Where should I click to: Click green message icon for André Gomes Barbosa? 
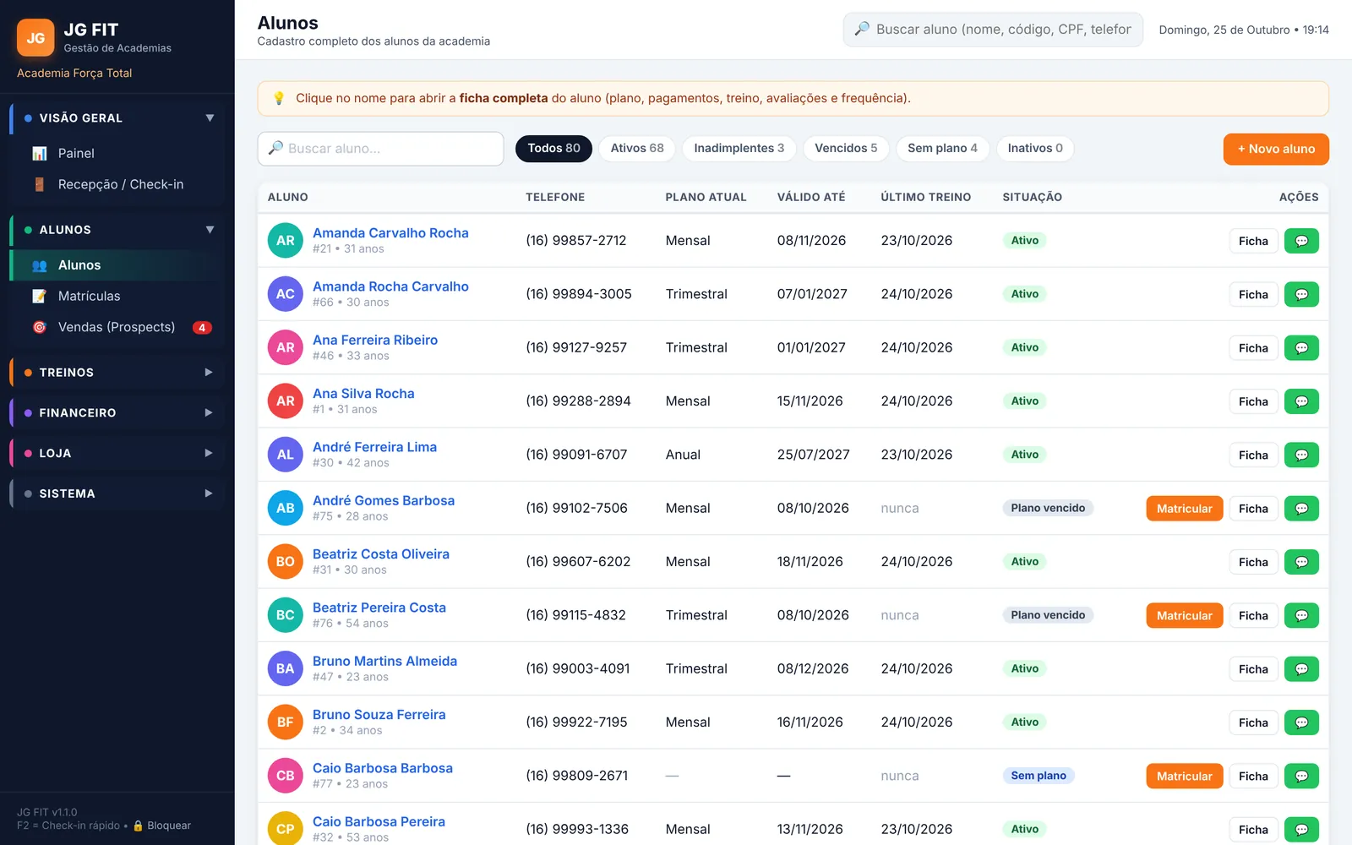tap(1301, 509)
